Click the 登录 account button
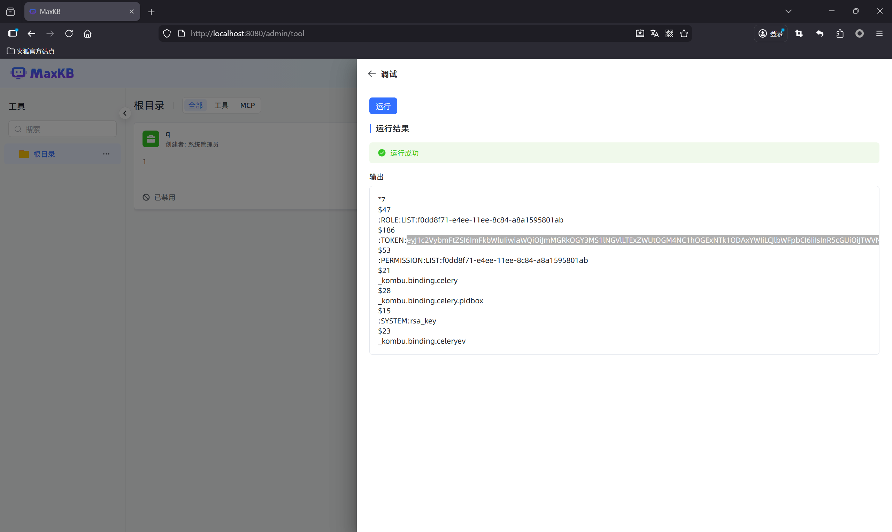892x532 pixels. 771,33
